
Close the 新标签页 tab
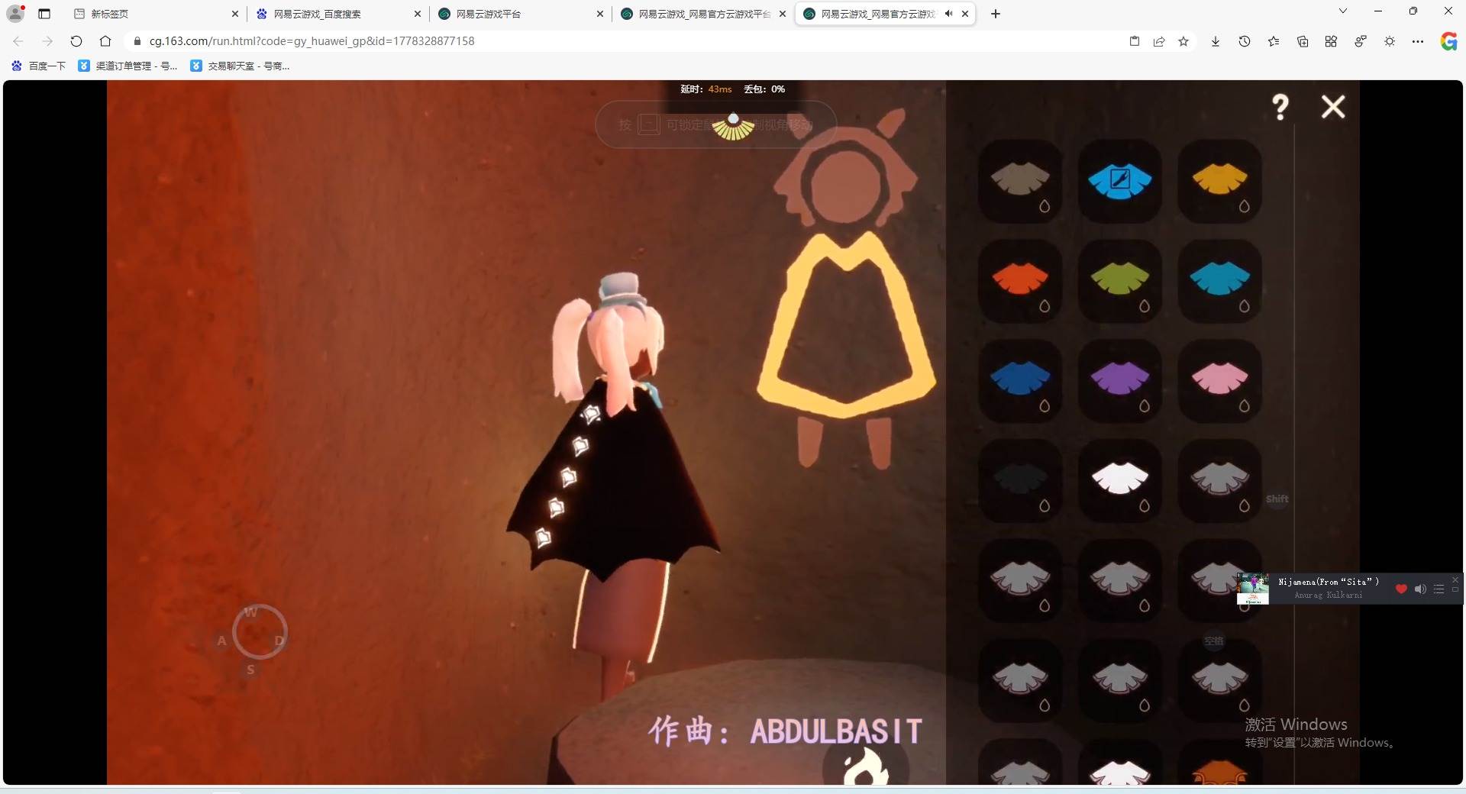pyautogui.click(x=234, y=14)
